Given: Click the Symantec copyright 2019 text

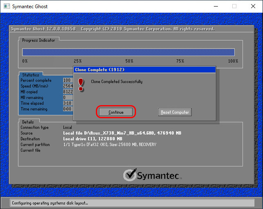Looking at the screenshot, I should click(x=147, y=29).
